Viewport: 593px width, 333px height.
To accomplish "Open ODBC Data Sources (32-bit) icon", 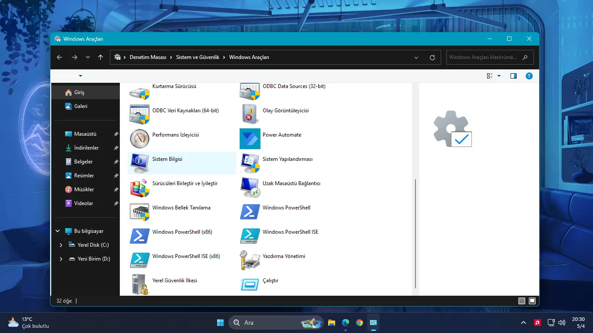I will (x=250, y=91).
